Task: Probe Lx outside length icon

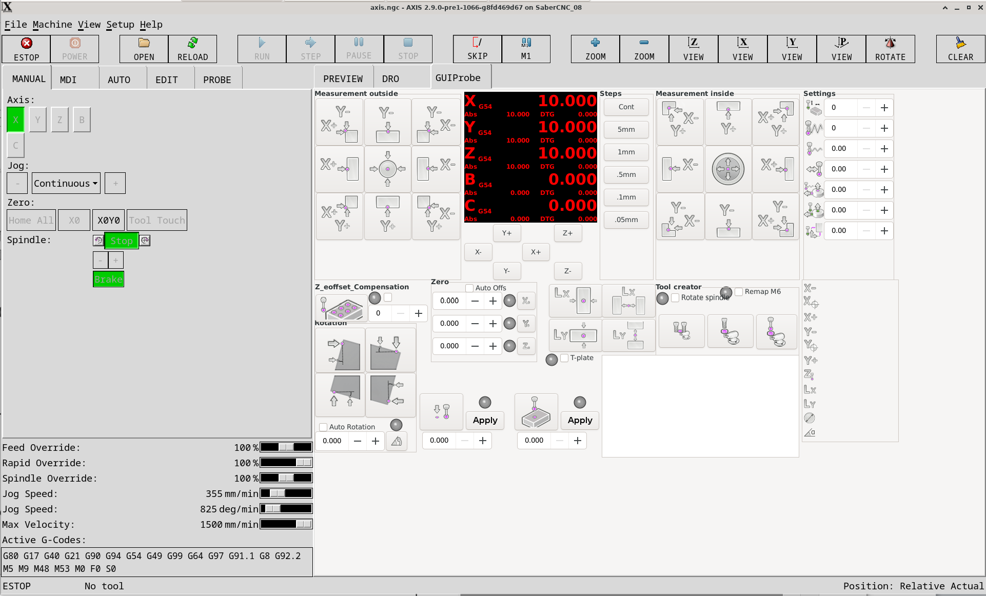Action: tap(575, 301)
